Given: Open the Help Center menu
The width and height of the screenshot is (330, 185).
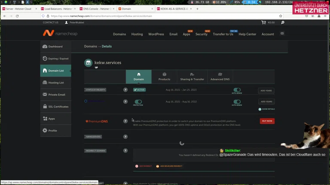Looking at the screenshot, I should [x=247, y=34].
